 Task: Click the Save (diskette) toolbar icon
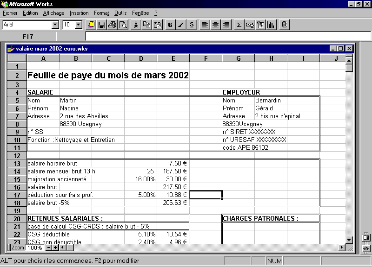(101, 25)
